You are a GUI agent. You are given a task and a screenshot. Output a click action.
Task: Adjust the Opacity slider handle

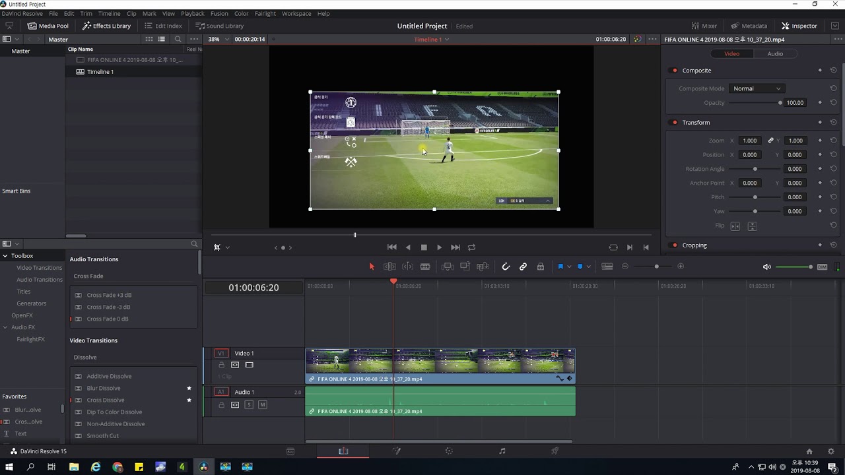(780, 103)
